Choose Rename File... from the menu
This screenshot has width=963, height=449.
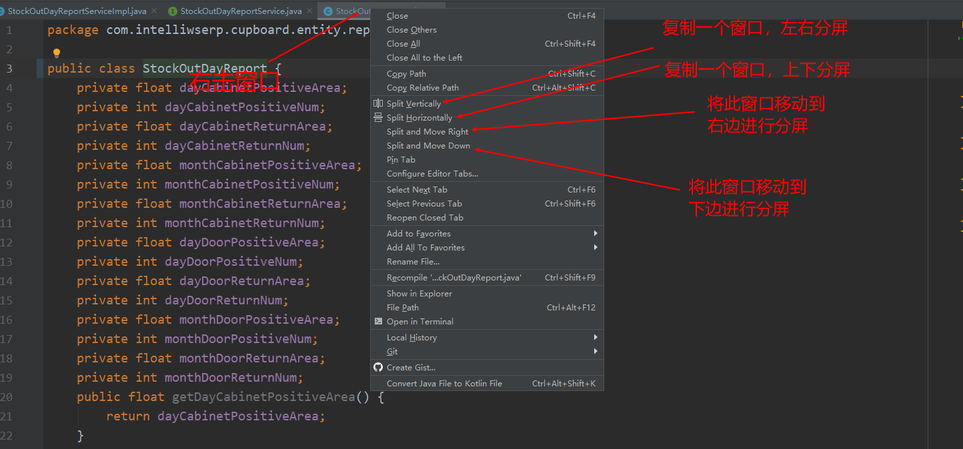pos(487,261)
